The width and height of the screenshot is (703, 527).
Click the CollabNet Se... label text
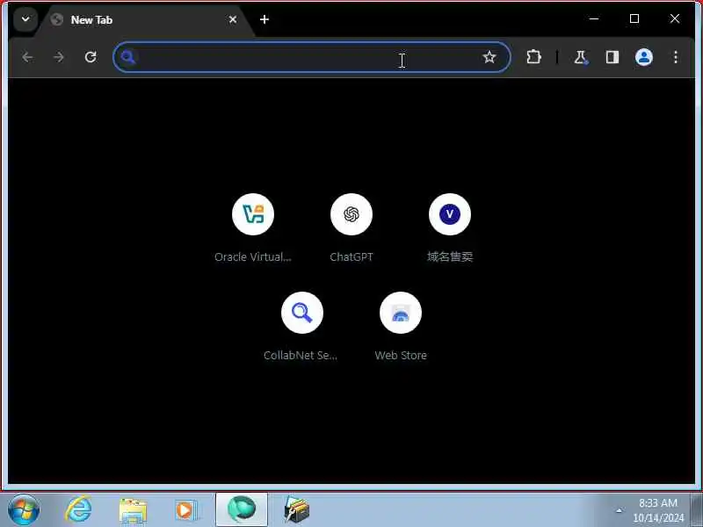click(301, 356)
